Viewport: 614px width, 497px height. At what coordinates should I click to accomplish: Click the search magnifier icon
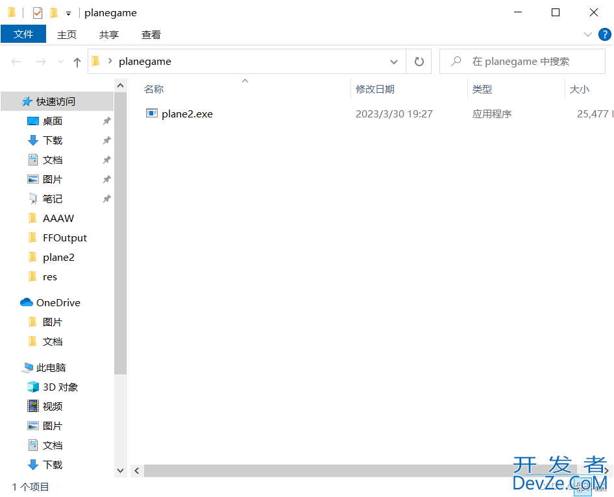coord(456,61)
